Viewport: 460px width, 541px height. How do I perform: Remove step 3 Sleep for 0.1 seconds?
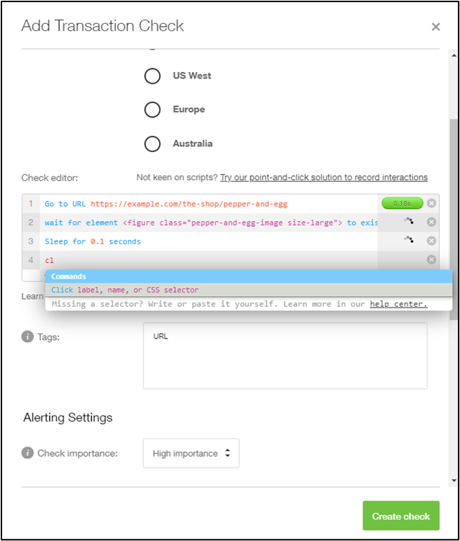pos(431,241)
